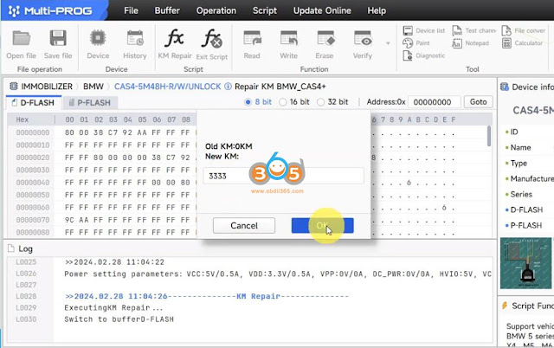Viewport: 554px width, 348px height.
Task: Click the info icon beside CAS4-5M48H-R/W/UNLOCK
Action: point(229,87)
